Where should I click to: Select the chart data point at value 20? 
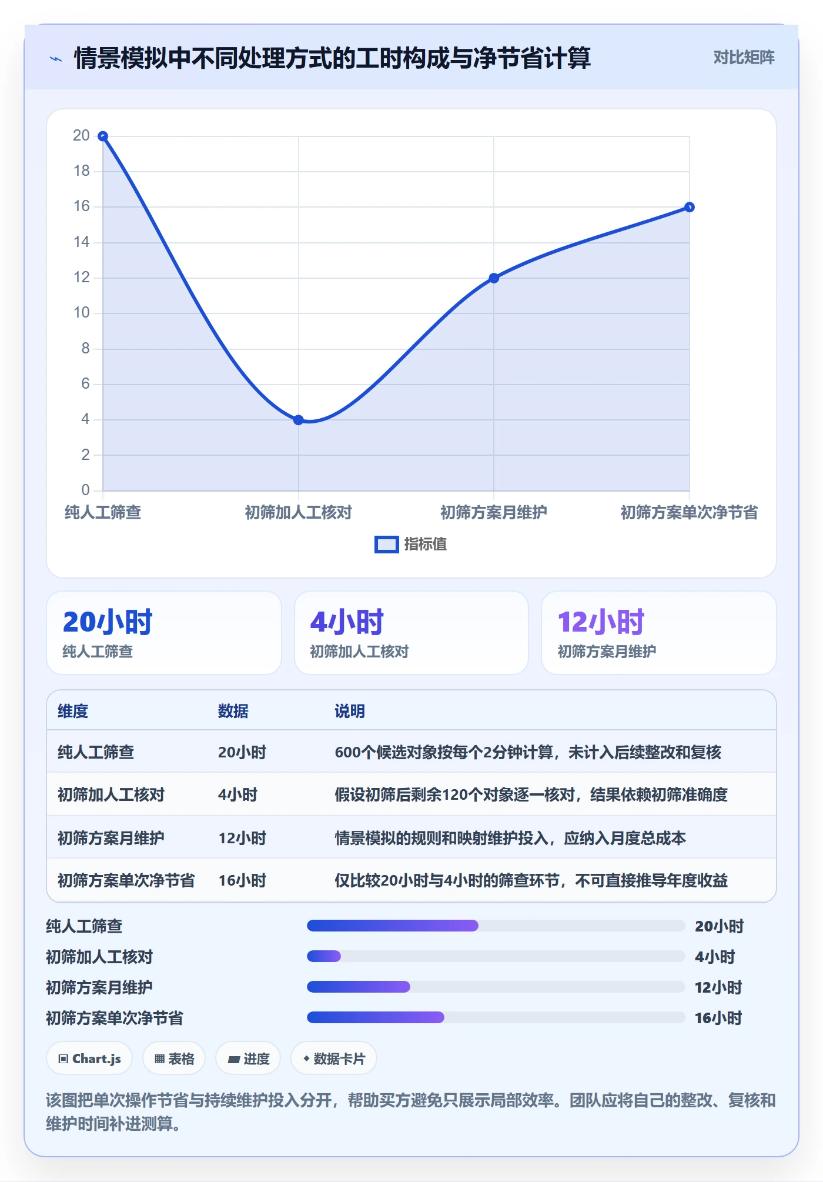(x=103, y=136)
